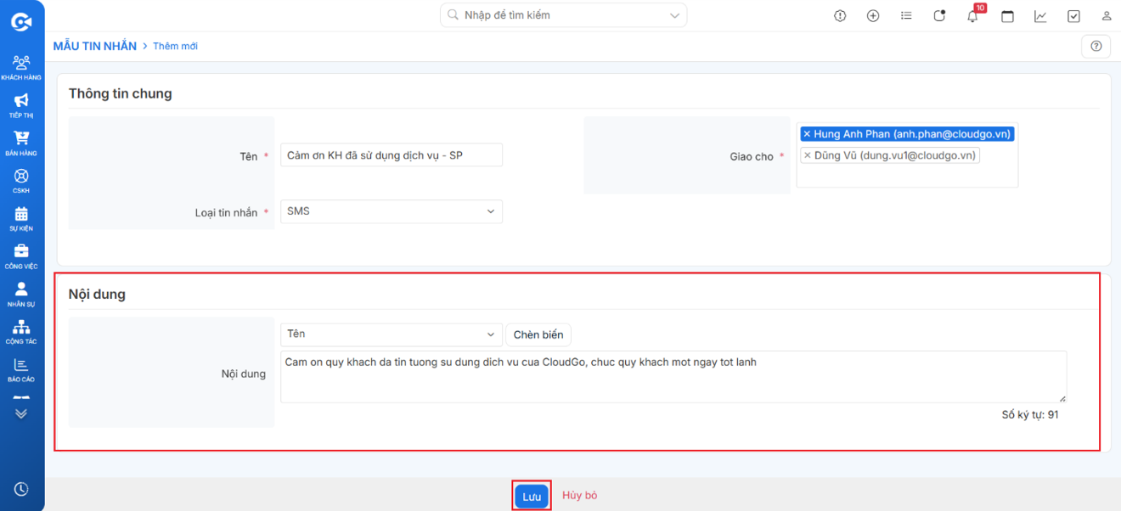Click empty area of Giao cho field

[907, 175]
